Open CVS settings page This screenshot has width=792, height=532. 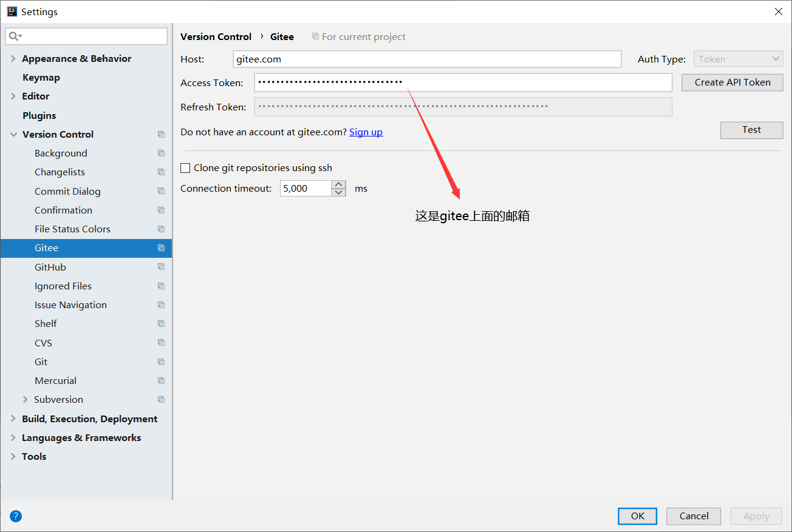[x=43, y=343]
